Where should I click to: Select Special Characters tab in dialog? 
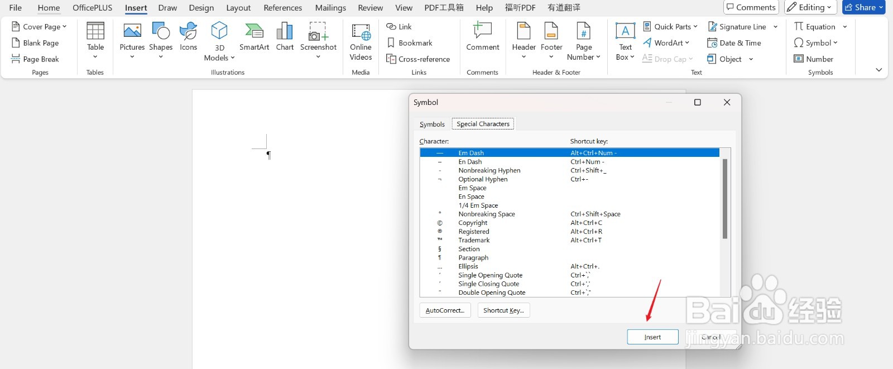(483, 124)
